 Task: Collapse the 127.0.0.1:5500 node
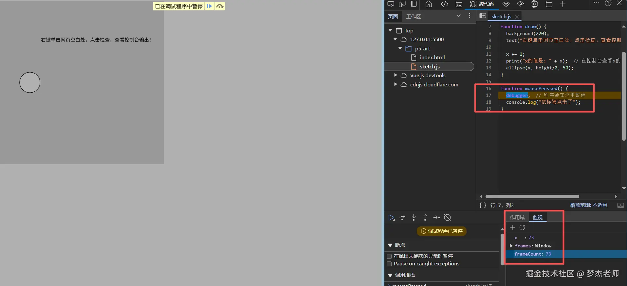click(395, 39)
